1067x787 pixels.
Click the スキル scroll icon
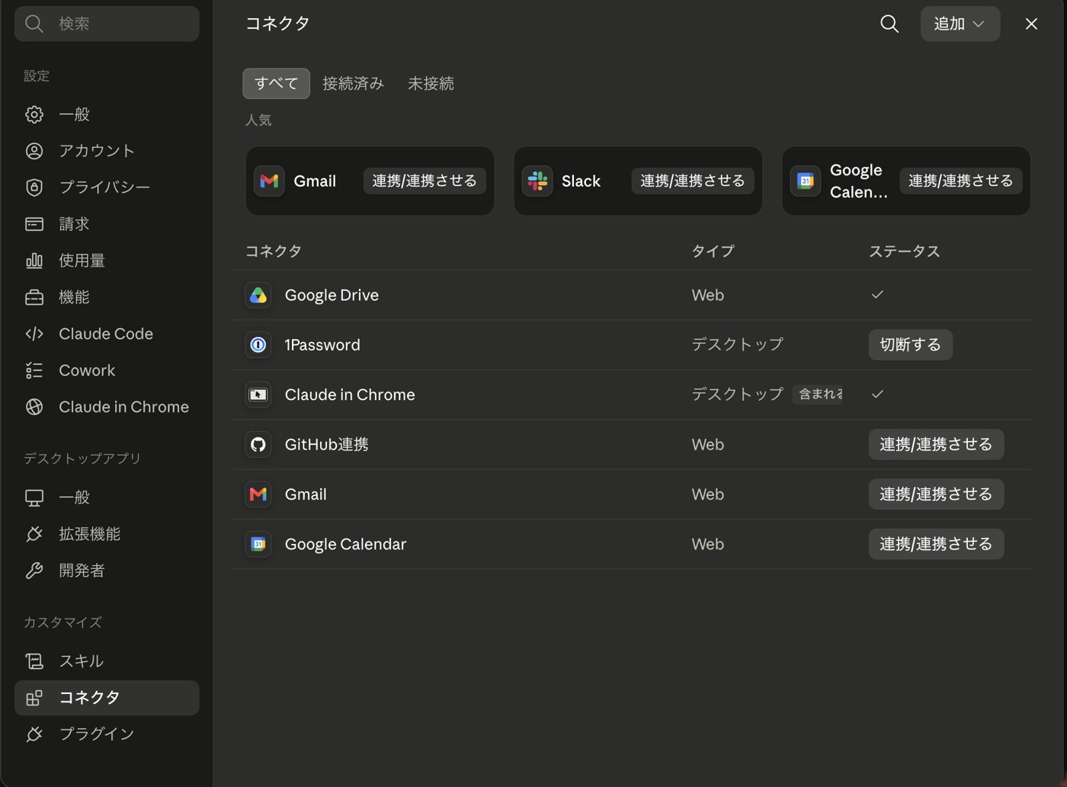click(x=34, y=661)
